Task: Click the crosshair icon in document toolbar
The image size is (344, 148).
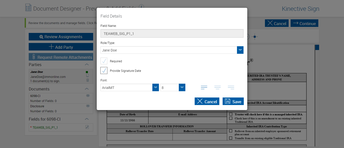Action: pos(255,37)
